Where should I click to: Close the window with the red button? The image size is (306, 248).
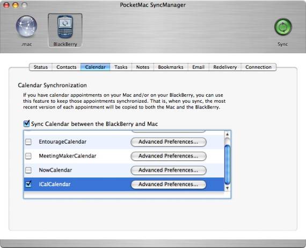click(x=6, y=5)
